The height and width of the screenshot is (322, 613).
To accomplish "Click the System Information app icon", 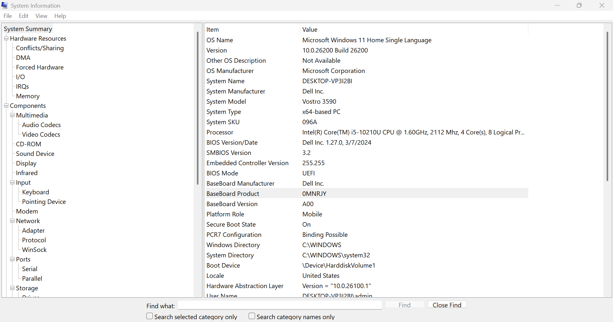I will pyautogui.click(x=4, y=5).
